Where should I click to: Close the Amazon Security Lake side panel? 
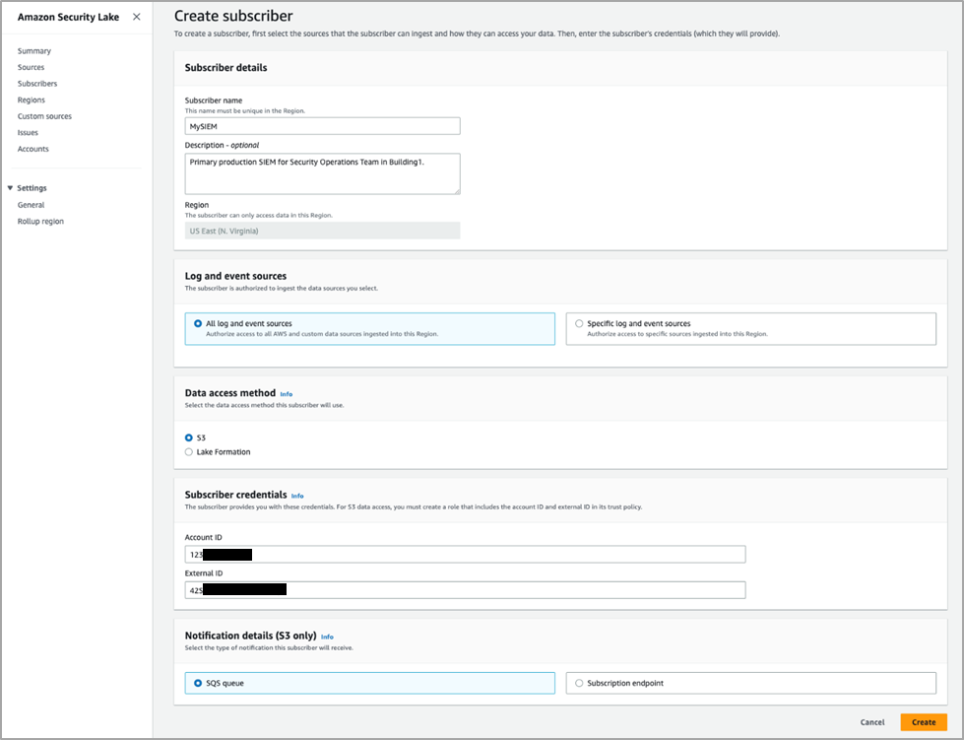pyautogui.click(x=136, y=17)
